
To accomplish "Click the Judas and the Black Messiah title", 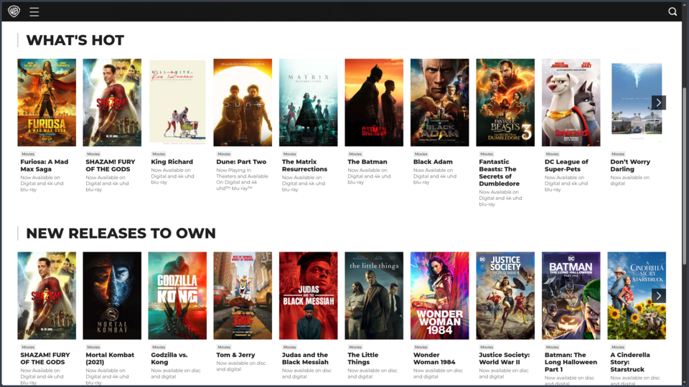I will pos(305,358).
